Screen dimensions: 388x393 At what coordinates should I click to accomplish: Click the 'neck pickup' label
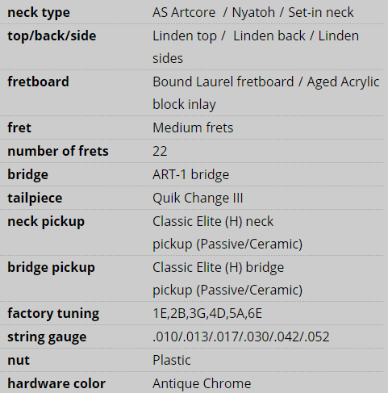coord(46,222)
